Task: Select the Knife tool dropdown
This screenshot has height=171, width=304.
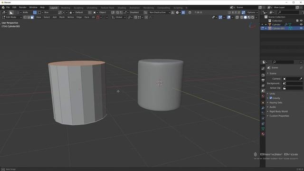Action: click(23, 12)
